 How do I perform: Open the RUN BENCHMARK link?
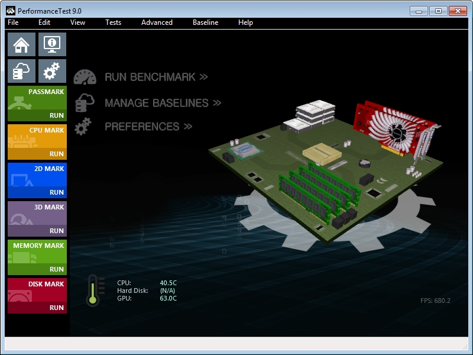pyautogui.click(x=156, y=78)
